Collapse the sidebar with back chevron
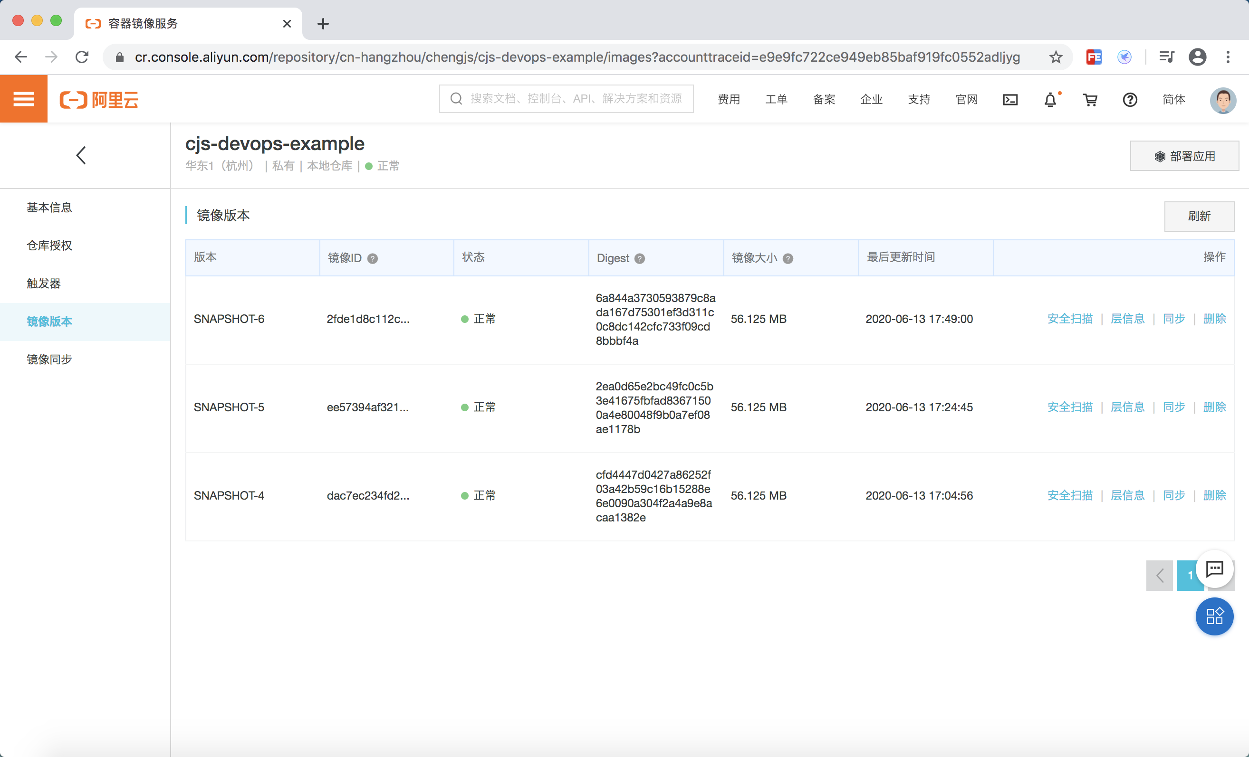This screenshot has width=1249, height=757. pos(81,155)
